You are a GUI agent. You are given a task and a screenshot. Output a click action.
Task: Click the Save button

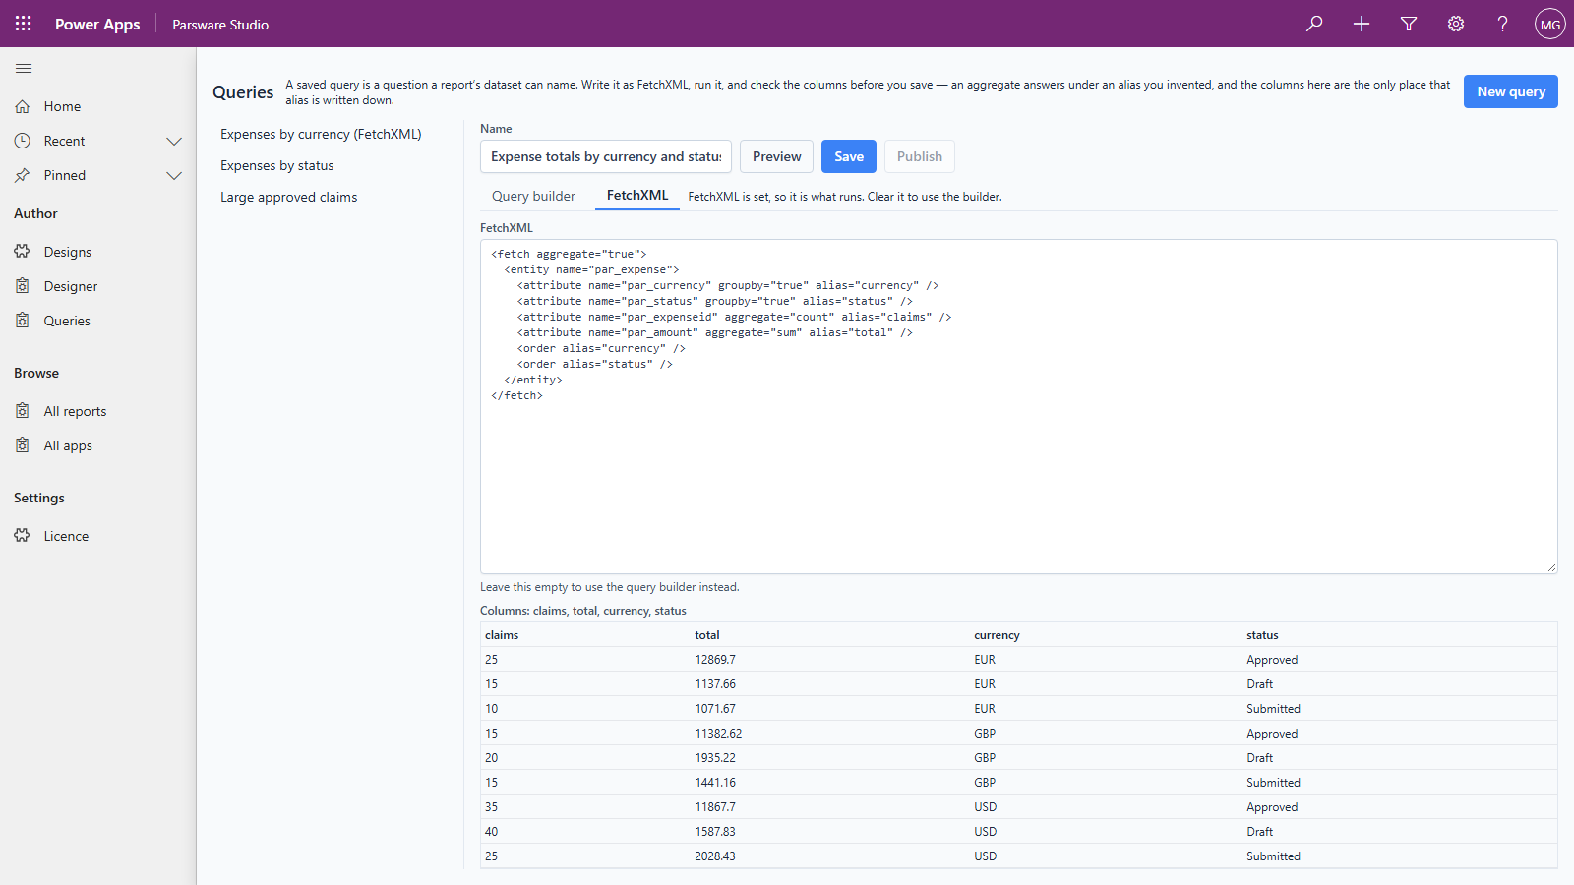point(849,156)
